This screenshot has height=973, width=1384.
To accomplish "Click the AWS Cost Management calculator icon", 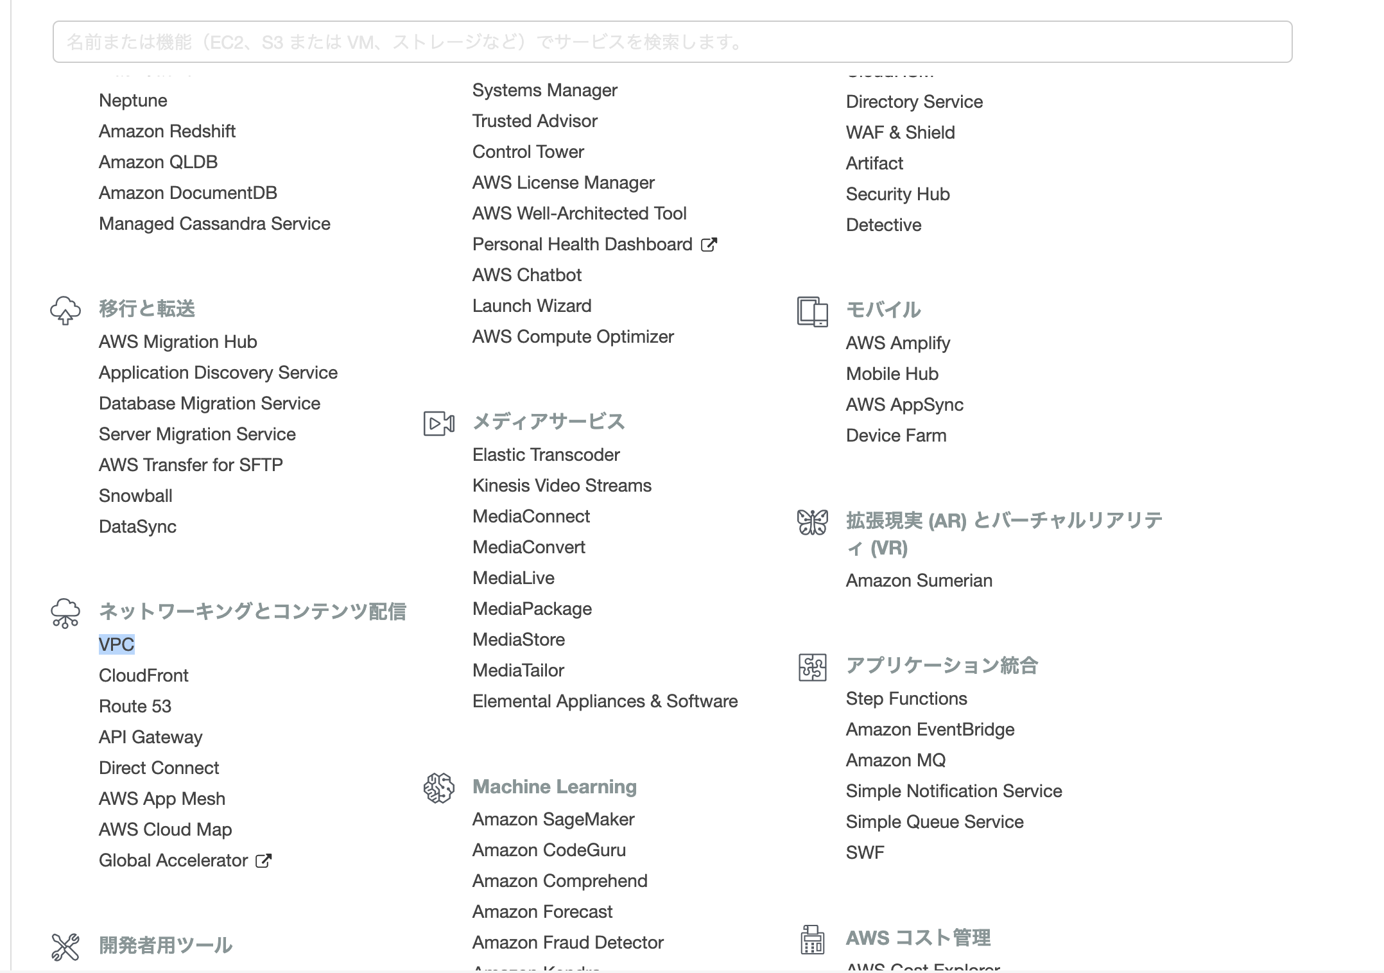I will click(x=813, y=940).
